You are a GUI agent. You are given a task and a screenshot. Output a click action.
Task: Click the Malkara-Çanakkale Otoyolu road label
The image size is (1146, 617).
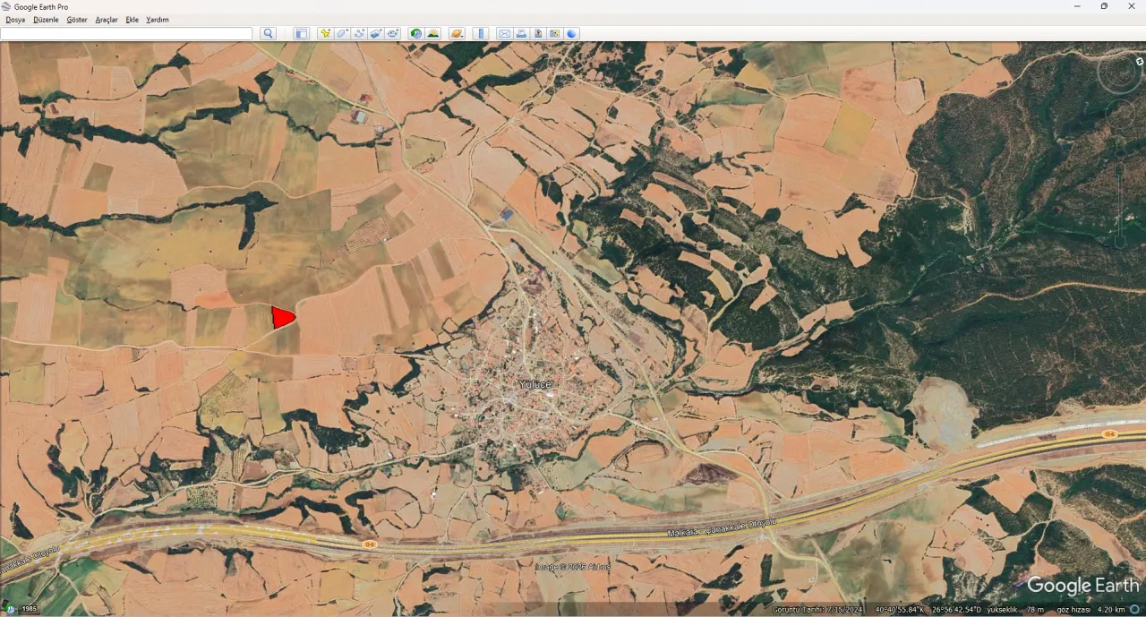click(722, 528)
